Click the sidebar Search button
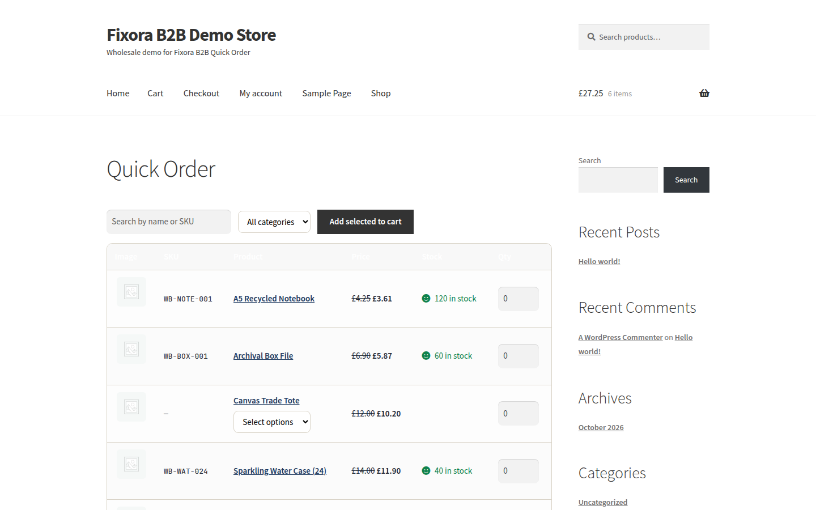 pyautogui.click(x=686, y=180)
